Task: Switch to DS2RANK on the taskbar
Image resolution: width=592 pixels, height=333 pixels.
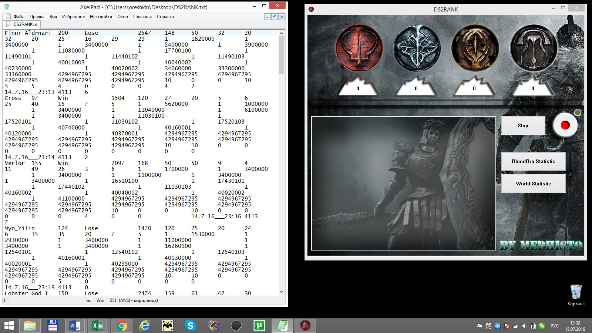Action: click(305, 326)
